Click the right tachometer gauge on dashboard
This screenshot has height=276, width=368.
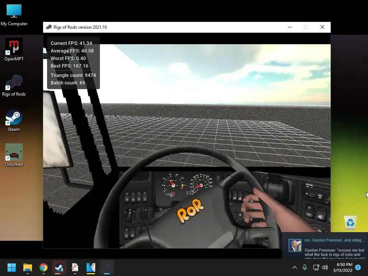point(201,185)
